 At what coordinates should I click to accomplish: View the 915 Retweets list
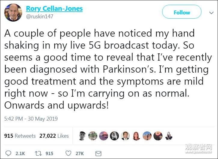click(x=20, y=136)
